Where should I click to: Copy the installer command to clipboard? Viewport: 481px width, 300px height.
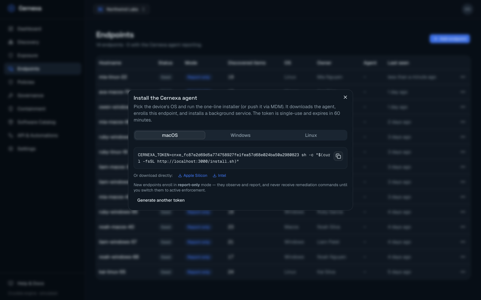point(338,156)
